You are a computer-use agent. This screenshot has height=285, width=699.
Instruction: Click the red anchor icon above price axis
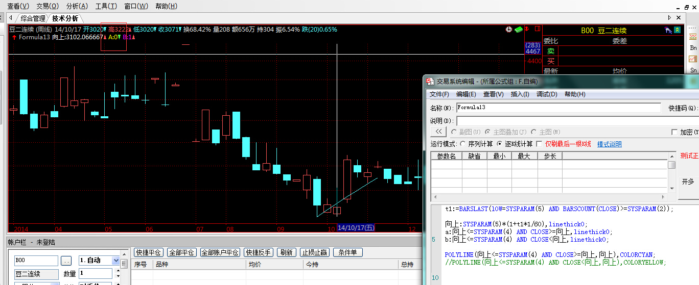coord(528,29)
